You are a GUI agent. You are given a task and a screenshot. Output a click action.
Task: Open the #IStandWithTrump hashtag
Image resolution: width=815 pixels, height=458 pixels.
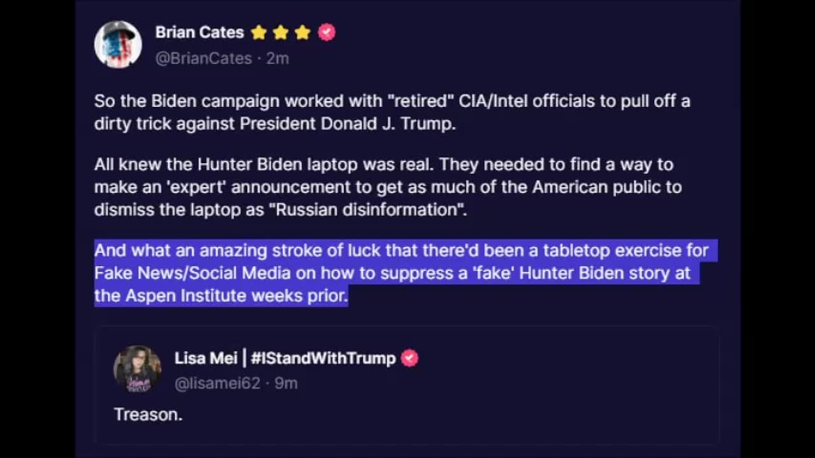tap(323, 358)
